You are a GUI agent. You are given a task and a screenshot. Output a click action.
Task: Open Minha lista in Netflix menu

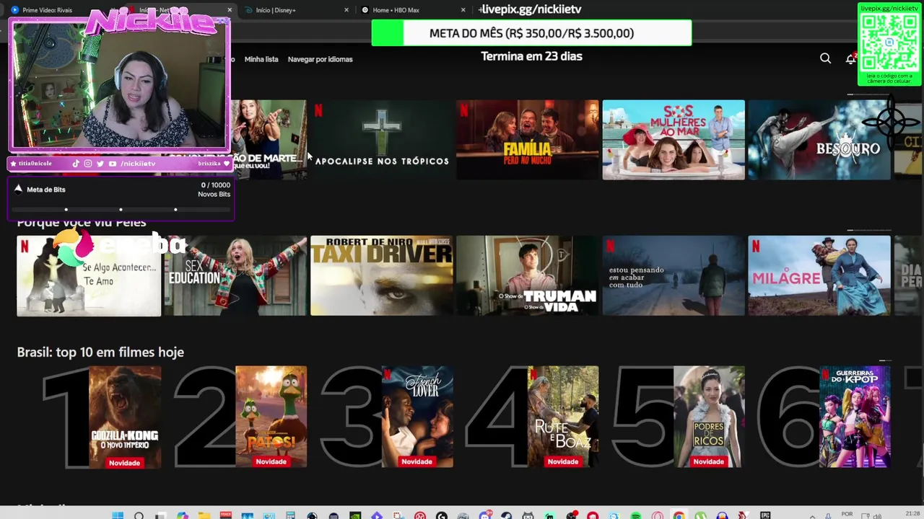tap(261, 59)
